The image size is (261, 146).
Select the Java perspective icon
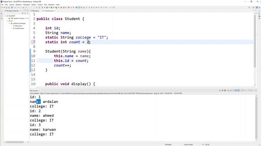[257, 7]
